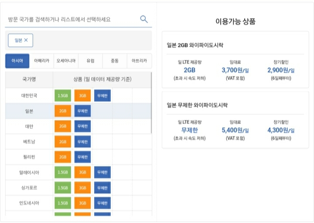Viewport: 314px width, 223px height.
Task: Click the 베트남 country name
Action: [29, 142]
